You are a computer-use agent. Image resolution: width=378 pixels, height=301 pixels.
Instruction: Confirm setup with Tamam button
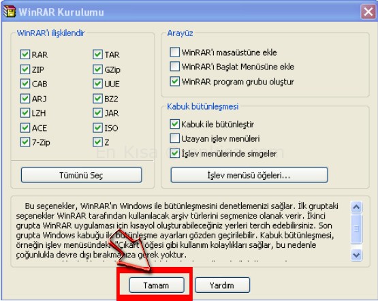(x=157, y=285)
